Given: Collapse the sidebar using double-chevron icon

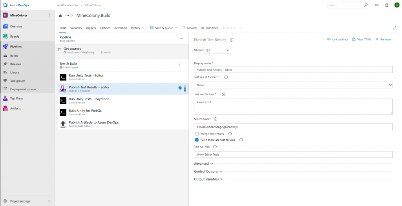Looking at the screenshot, I should coord(49,201).
